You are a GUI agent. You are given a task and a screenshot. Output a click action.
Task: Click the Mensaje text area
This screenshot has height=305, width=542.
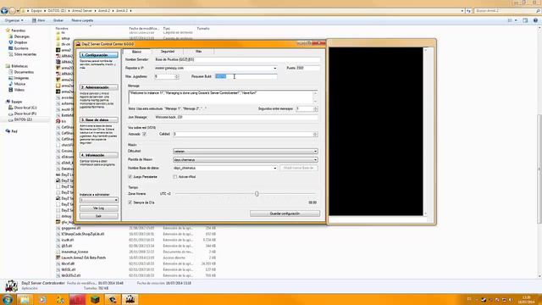pos(223,97)
